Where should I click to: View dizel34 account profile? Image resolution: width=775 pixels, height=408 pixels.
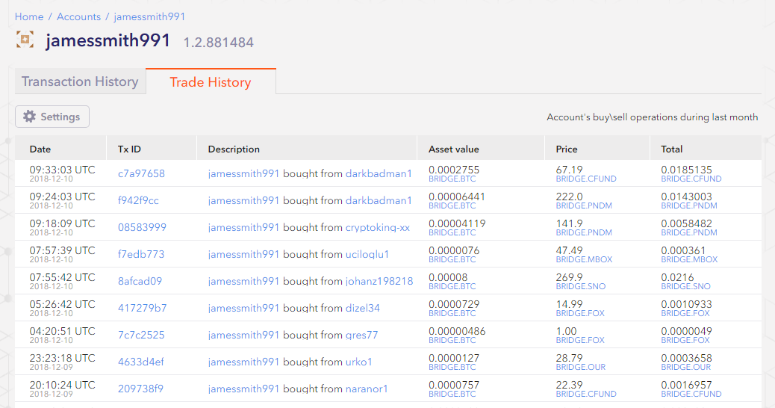(x=362, y=308)
